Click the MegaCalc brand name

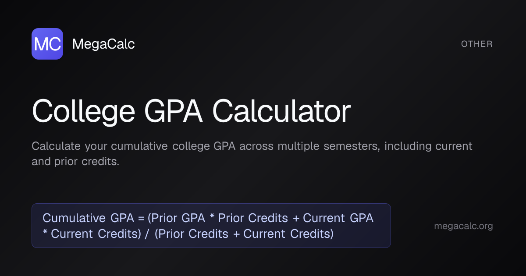coord(103,44)
